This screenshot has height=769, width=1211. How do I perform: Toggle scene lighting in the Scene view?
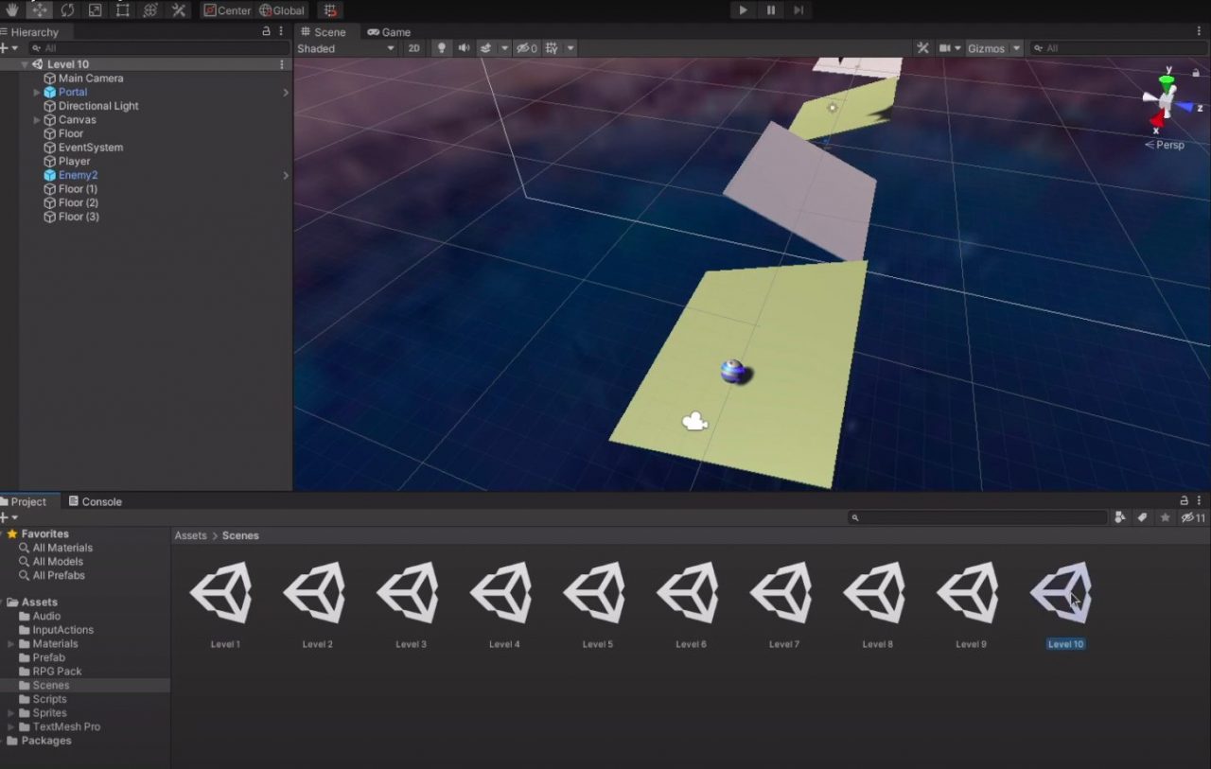coord(442,48)
